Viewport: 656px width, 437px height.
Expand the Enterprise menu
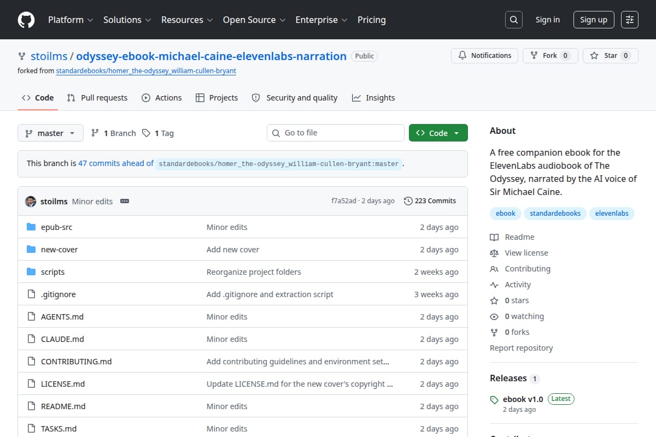click(321, 20)
